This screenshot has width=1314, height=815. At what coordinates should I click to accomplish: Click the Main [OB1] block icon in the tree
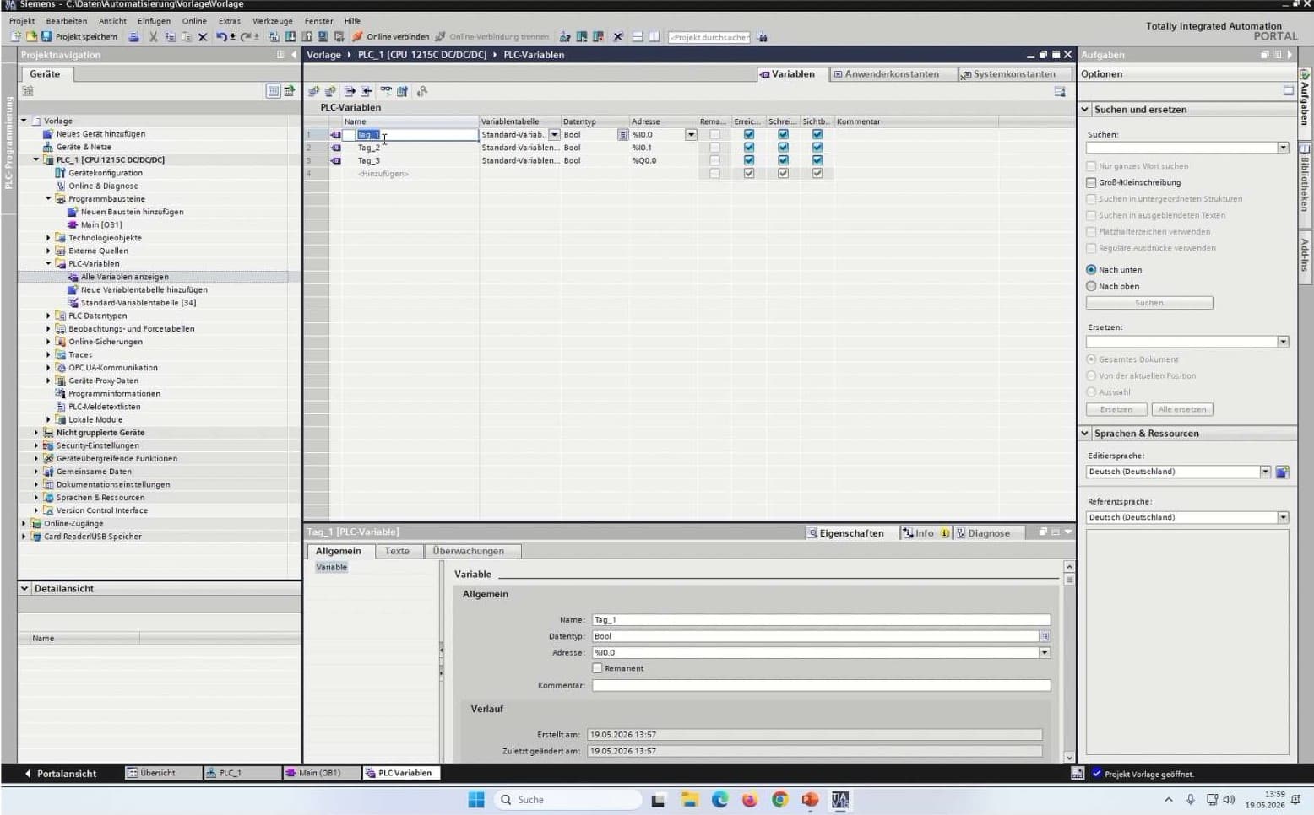point(73,225)
